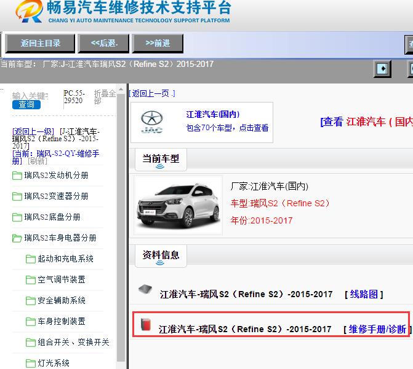Open the 江淮汽车(国内) brand link
413x369 pixels.
tap(213, 114)
